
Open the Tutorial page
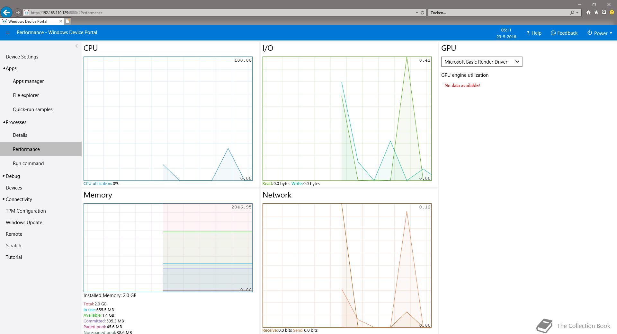[14, 257]
